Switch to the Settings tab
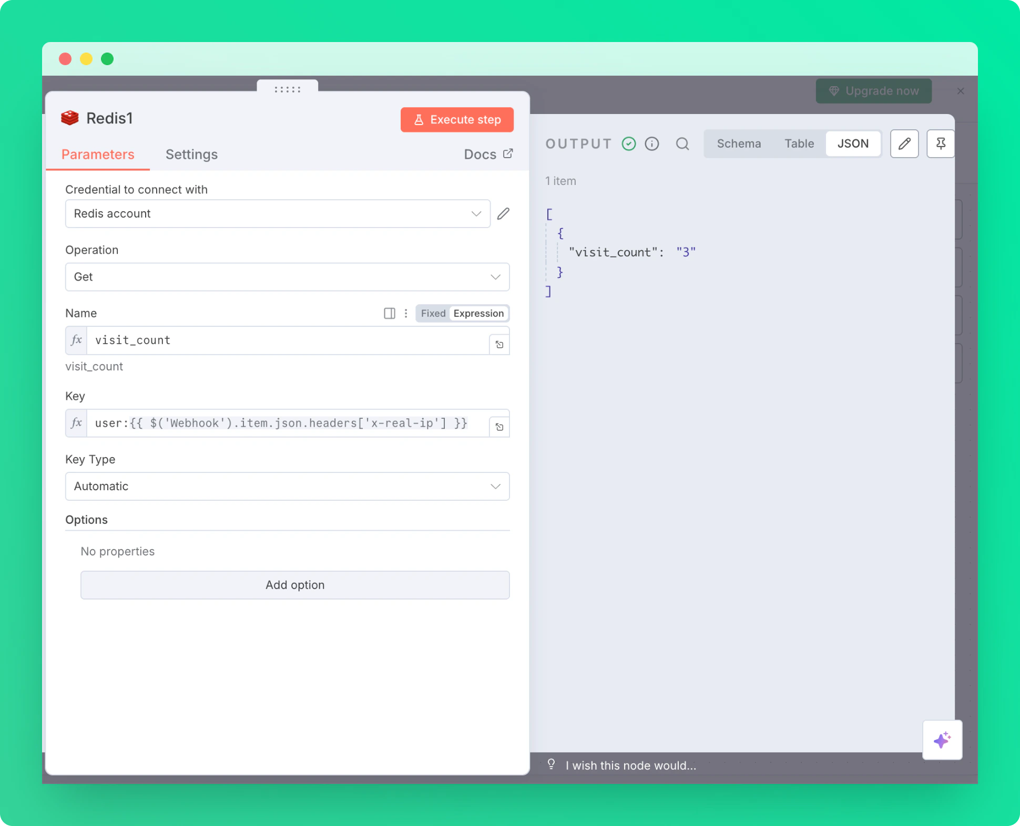The image size is (1020, 826). tap(191, 154)
